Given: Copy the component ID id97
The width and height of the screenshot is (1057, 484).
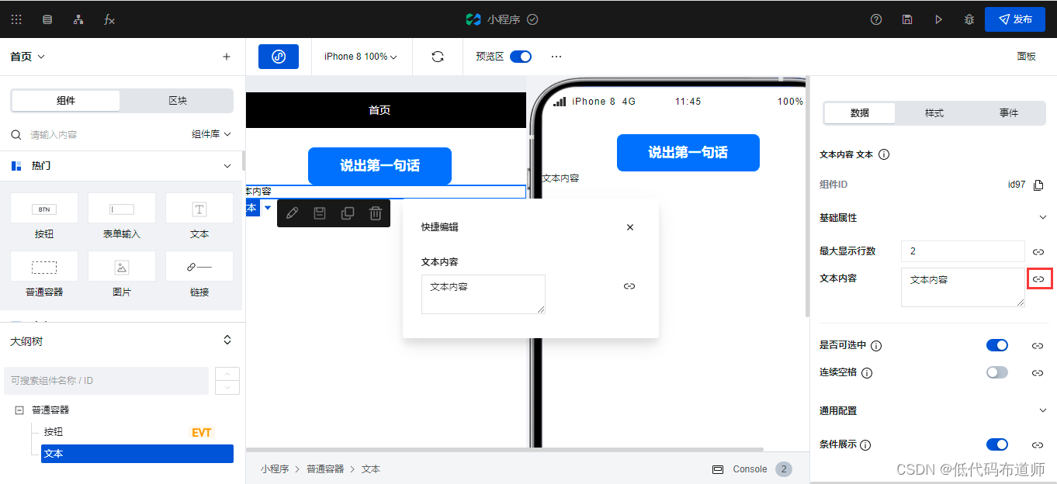Looking at the screenshot, I should coord(1039,185).
